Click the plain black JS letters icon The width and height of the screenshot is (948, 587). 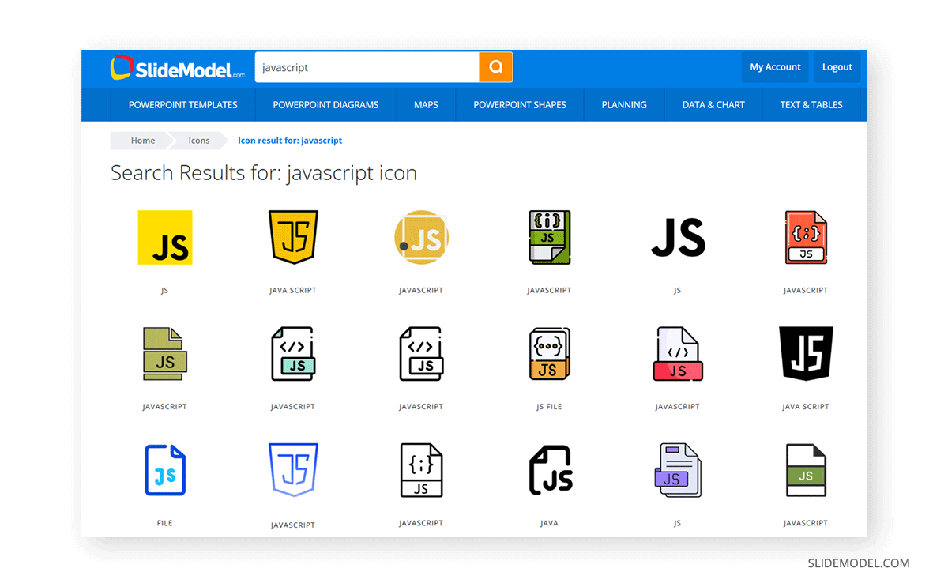pos(677,237)
